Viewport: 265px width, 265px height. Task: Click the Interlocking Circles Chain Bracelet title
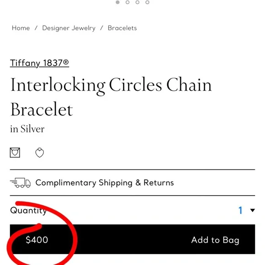(x=111, y=97)
